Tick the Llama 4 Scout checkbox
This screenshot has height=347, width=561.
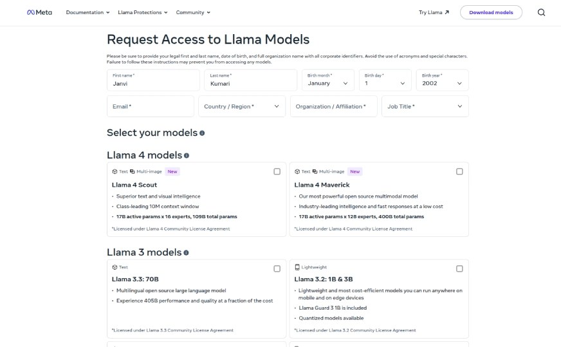(x=277, y=171)
